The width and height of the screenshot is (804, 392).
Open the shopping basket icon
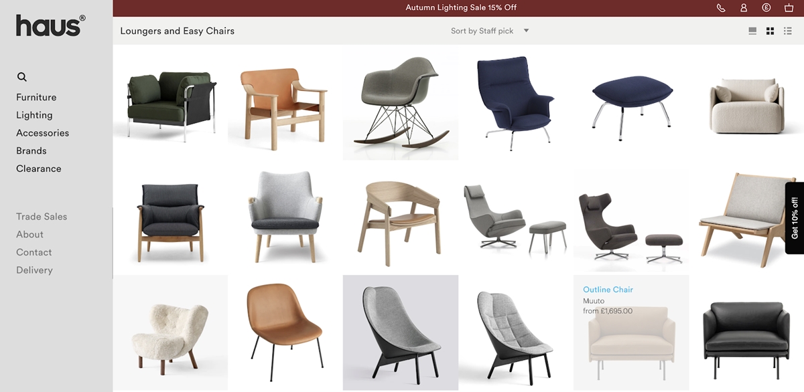(789, 8)
